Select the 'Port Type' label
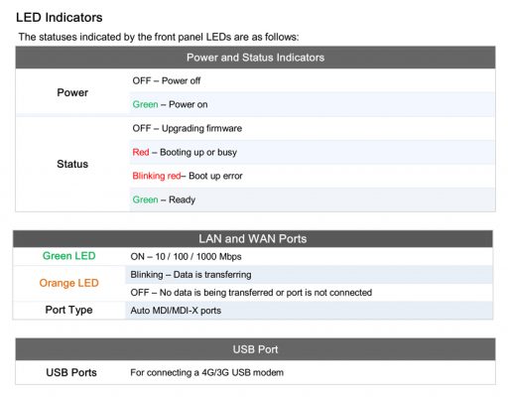The width and height of the screenshot is (508, 397). [x=68, y=310]
